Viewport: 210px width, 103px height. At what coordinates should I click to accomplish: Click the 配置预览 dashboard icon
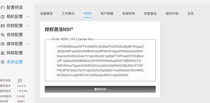(x=2, y=8)
